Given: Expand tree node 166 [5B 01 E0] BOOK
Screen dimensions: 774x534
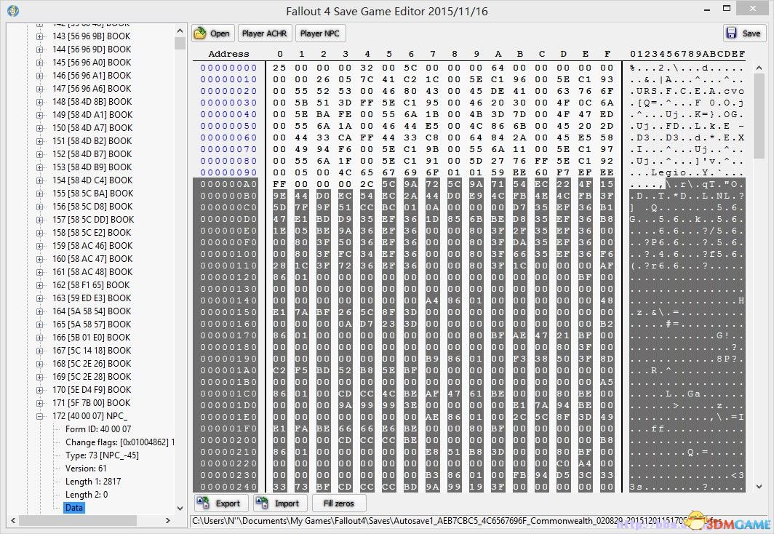Looking at the screenshot, I should (39, 338).
